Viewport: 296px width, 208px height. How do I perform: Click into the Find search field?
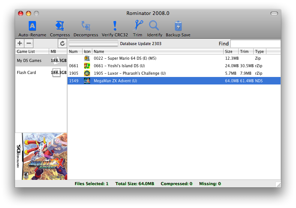tap(255, 44)
